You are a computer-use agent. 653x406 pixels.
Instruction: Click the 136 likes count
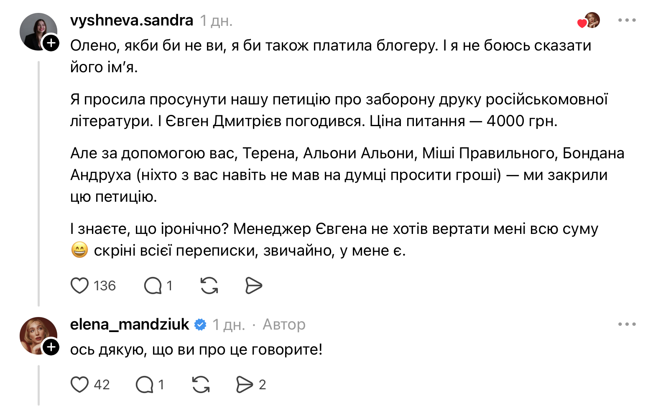point(105,286)
